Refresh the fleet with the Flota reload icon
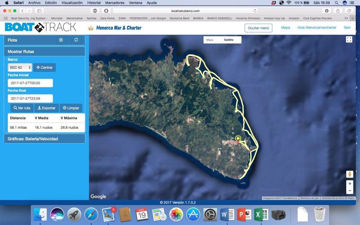Image resolution: width=360 pixels, height=225 pixels. pyautogui.click(x=76, y=40)
